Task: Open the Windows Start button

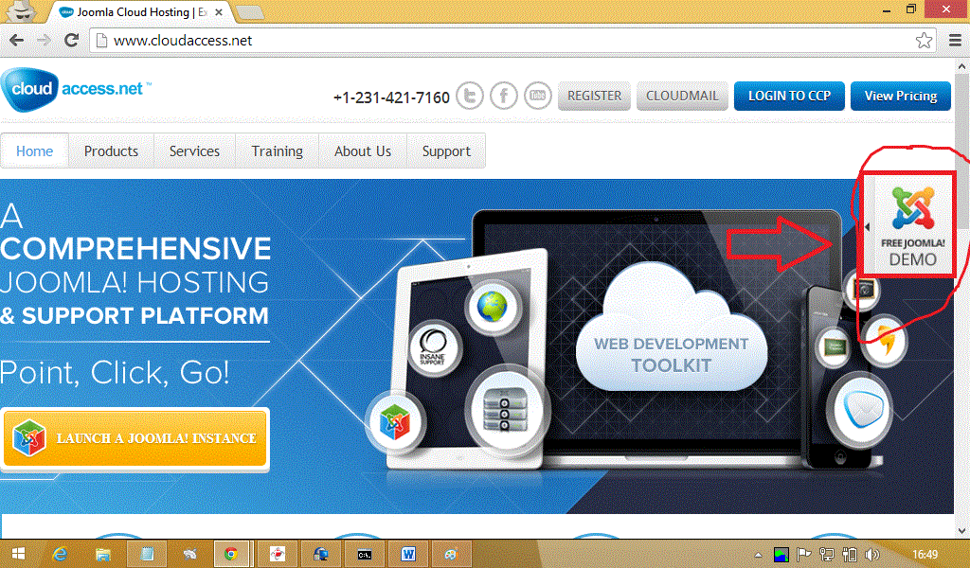Action: click(18, 555)
